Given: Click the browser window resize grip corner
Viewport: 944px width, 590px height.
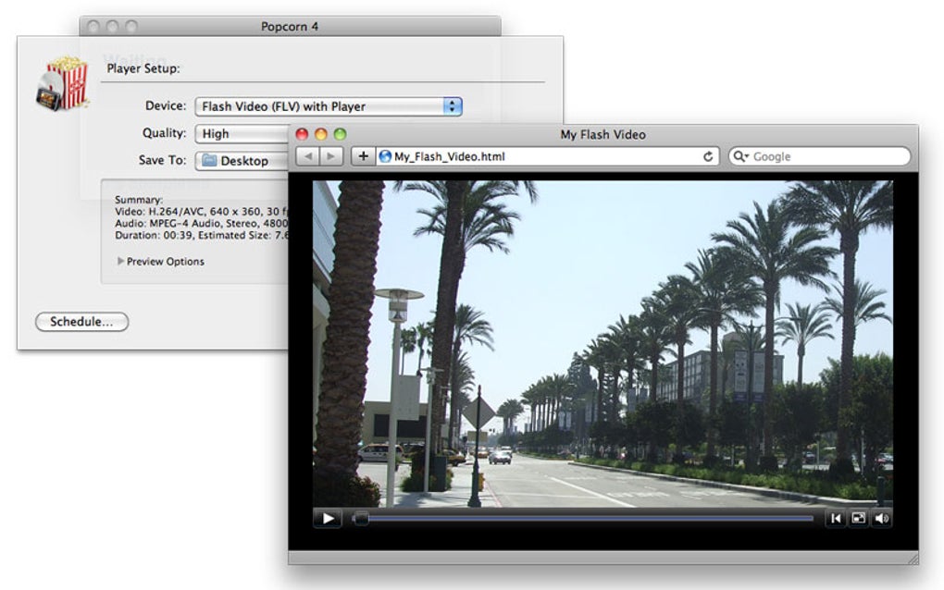Looking at the screenshot, I should click(912, 559).
